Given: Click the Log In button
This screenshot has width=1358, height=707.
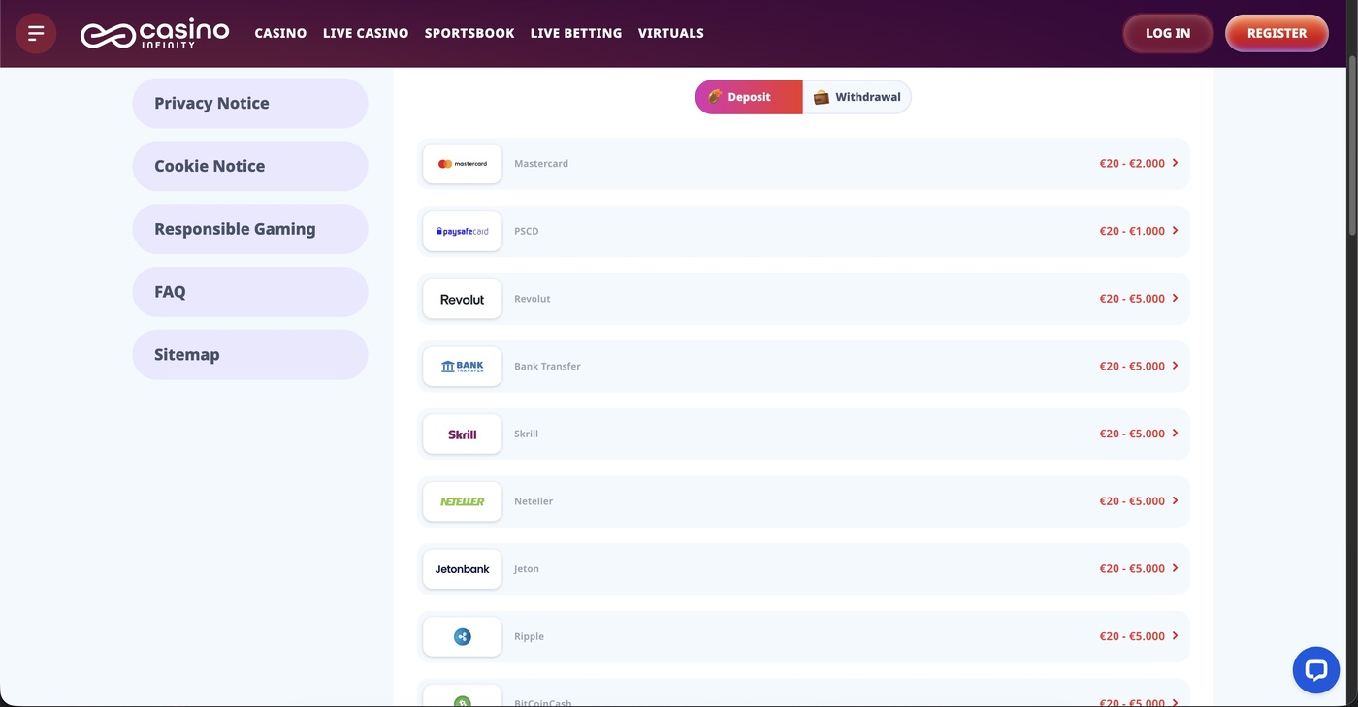Looking at the screenshot, I should 1168,33.
